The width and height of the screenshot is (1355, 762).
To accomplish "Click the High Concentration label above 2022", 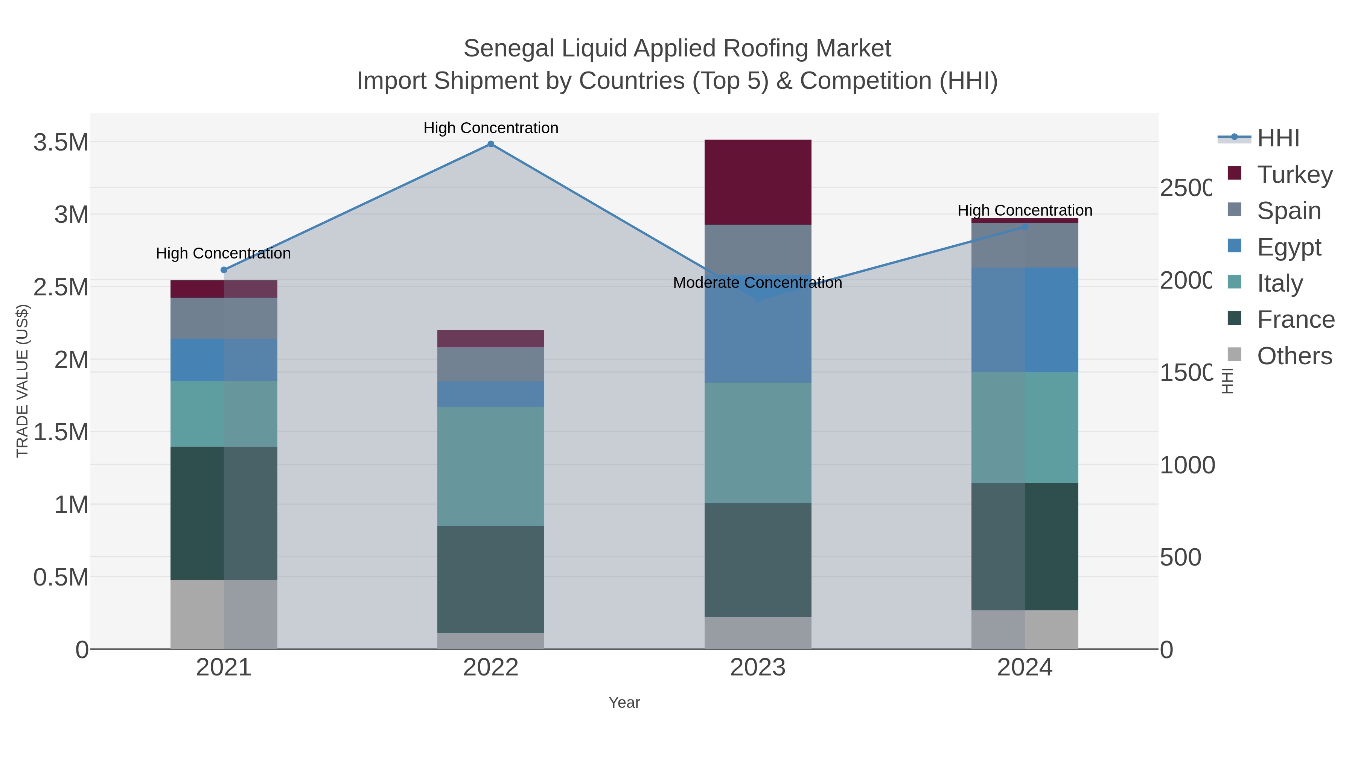I will coord(491,128).
